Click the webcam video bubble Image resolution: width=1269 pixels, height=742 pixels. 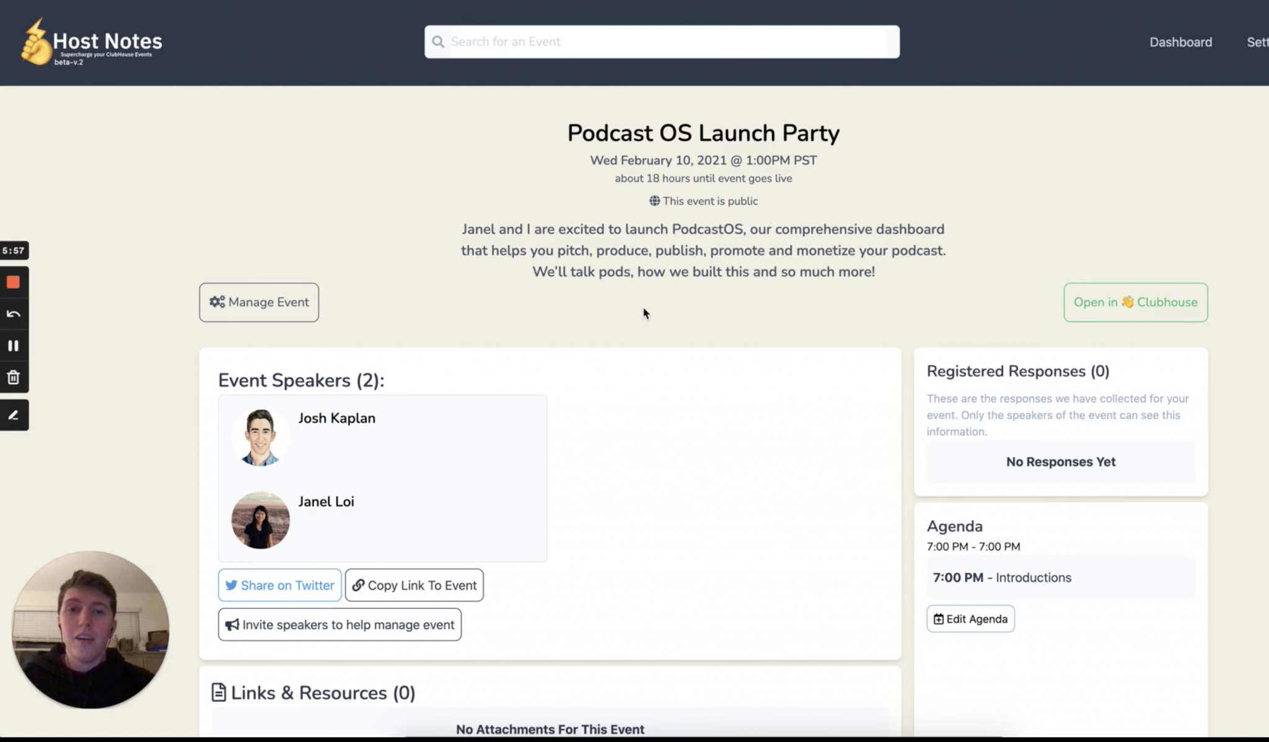click(x=90, y=630)
